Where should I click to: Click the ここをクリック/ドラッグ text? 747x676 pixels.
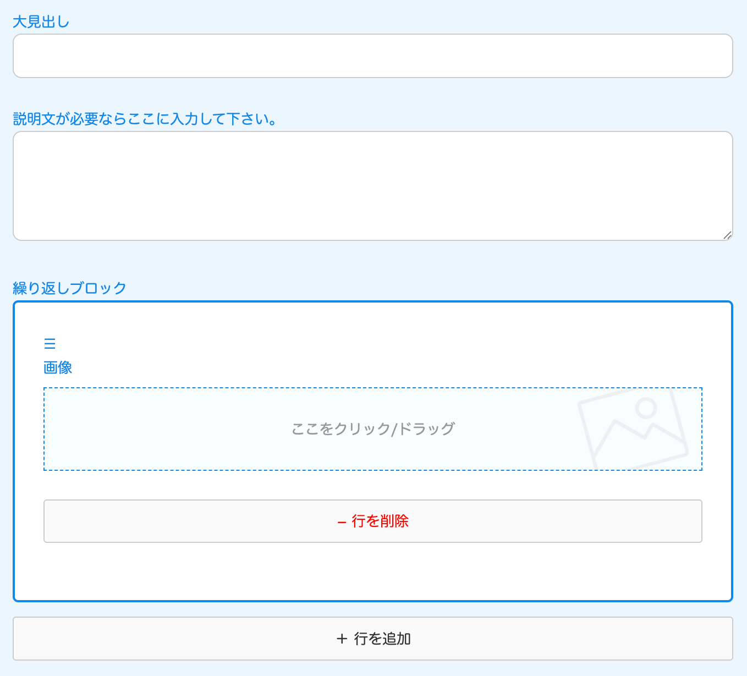coord(372,429)
